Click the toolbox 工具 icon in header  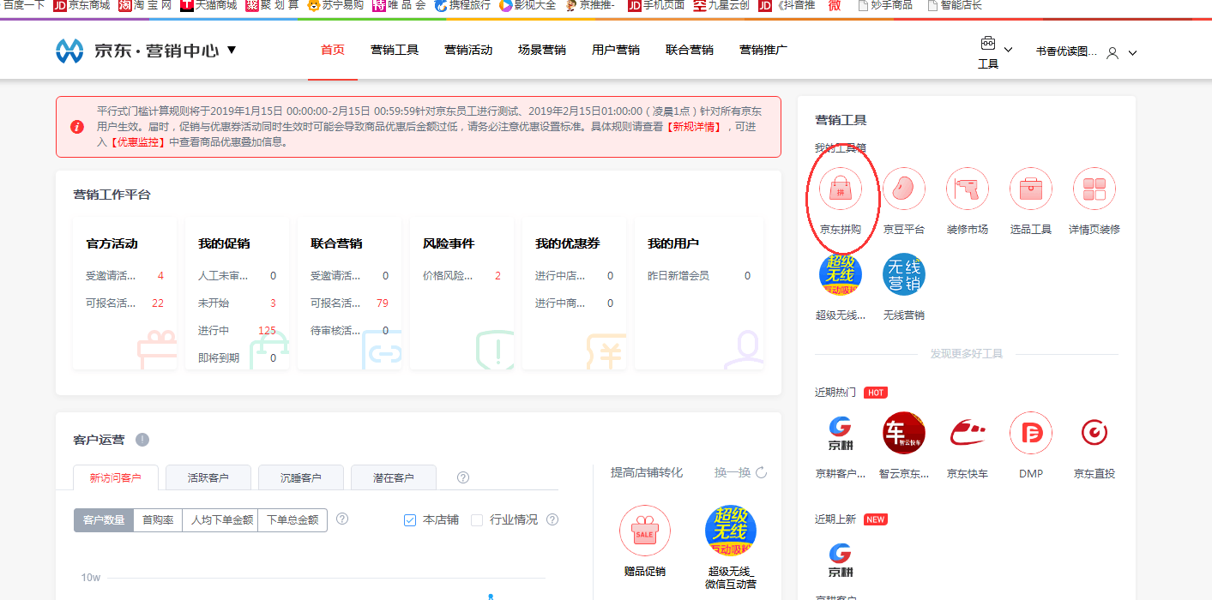[x=987, y=44]
